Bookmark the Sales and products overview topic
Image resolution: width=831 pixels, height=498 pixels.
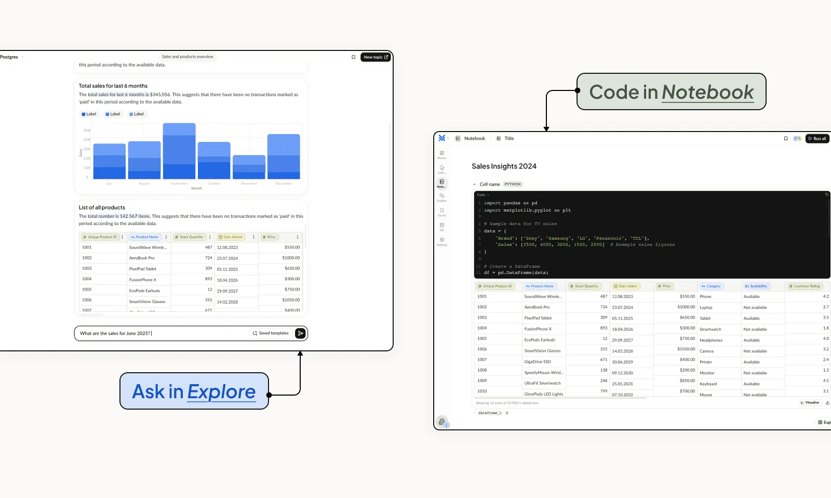(x=354, y=57)
